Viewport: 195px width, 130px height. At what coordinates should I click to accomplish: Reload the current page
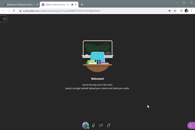14,11
